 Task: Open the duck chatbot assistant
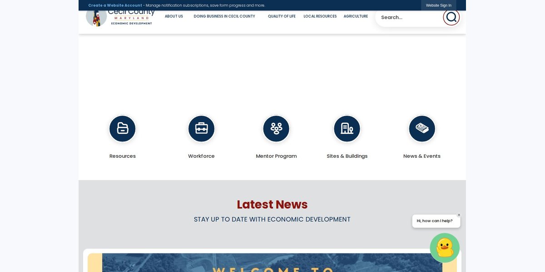coord(445,248)
